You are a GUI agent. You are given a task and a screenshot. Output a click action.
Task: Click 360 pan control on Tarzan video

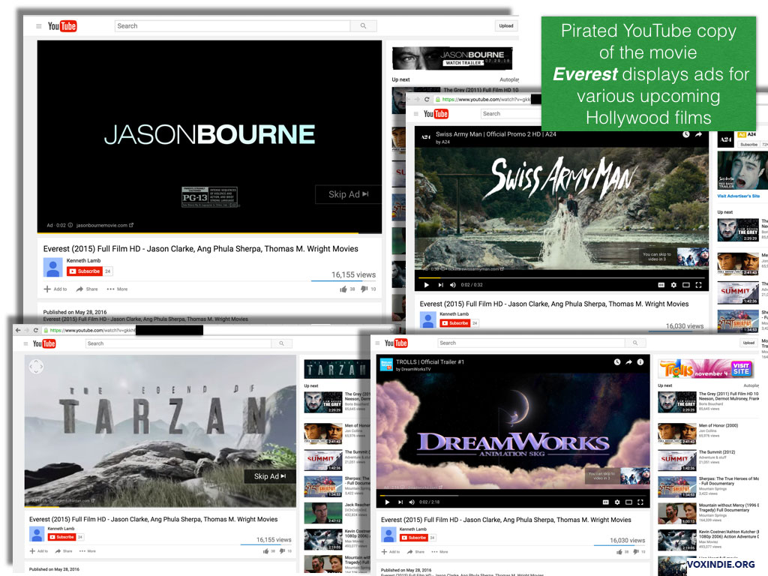[36, 366]
